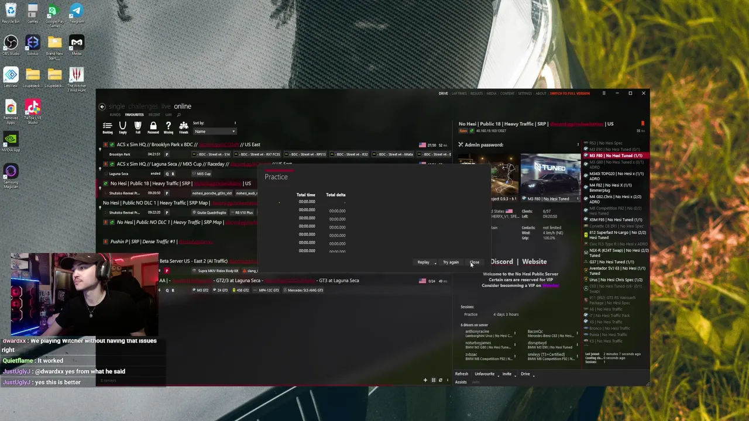Click the Website link in server description
Screen dimensions: 749x421
coord(534,261)
